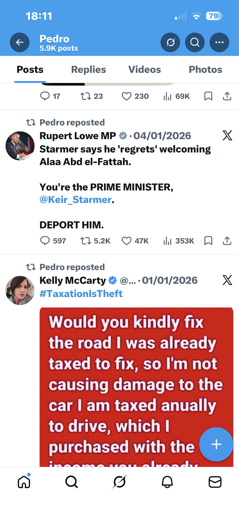Tap the compose new post button
The image size is (239, 518).
pyautogui.click(x=216, y=444)
